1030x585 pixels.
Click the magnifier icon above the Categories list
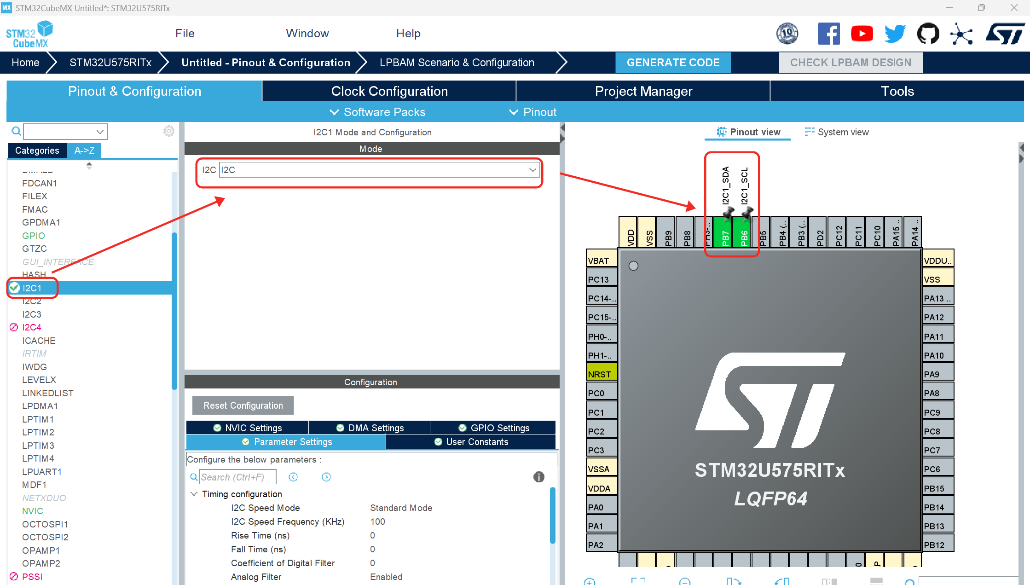pyautogui.click(x=17, y=132)
